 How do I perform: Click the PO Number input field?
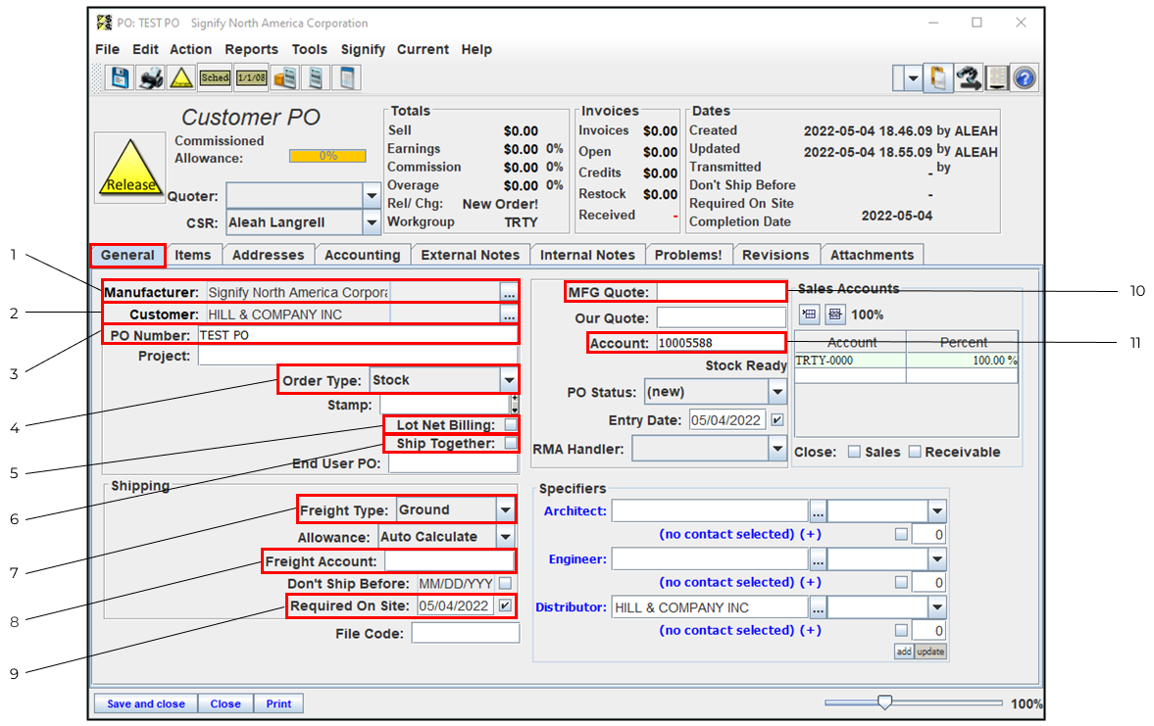tap(358, 335)
